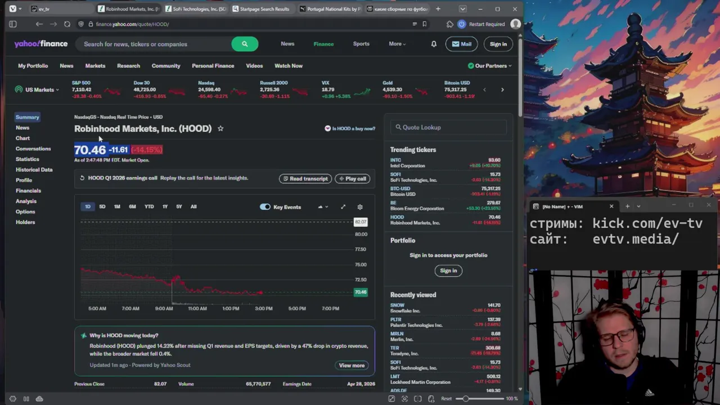This screenshot has height=405, width=720.
Task: Select 1Y chart range
Action: click(x=165, y=206)
